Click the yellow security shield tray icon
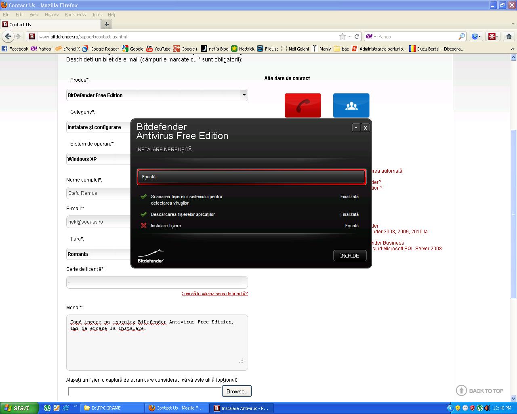 458,408
